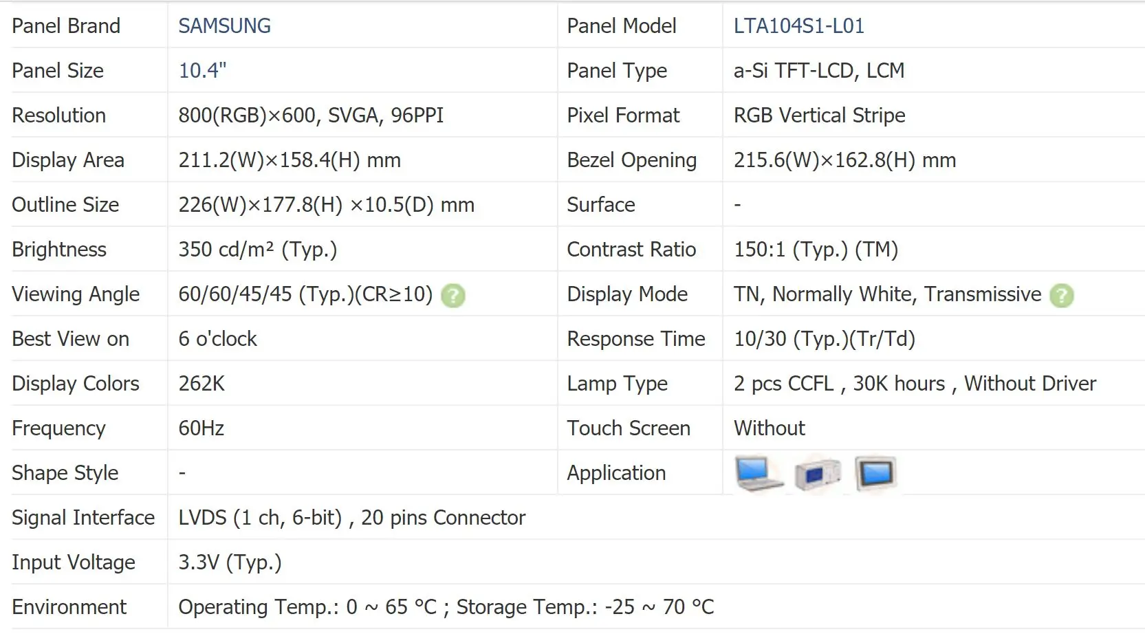Viewport: 1145px width, 634px height.
Task: Click the Pixel Format RGB Vertical Stripe value
Action: coord(819,116)
